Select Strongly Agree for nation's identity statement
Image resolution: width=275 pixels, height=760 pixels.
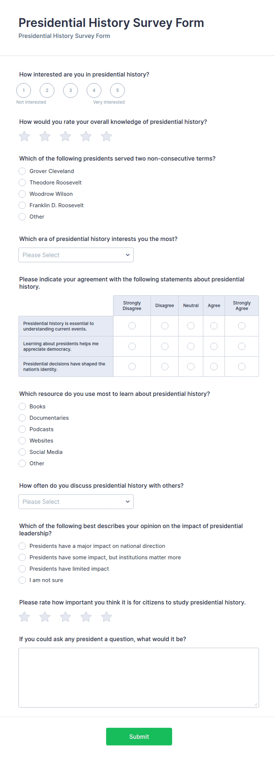[242, 367]
